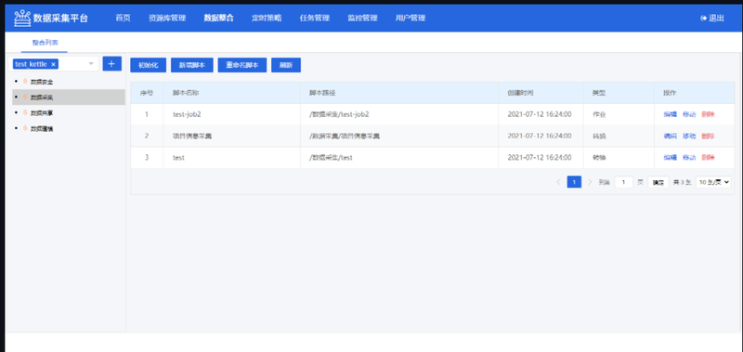This screenshot has width=743, height=352.
Task: Click the 序号 column header
Action: pos(147,93)
